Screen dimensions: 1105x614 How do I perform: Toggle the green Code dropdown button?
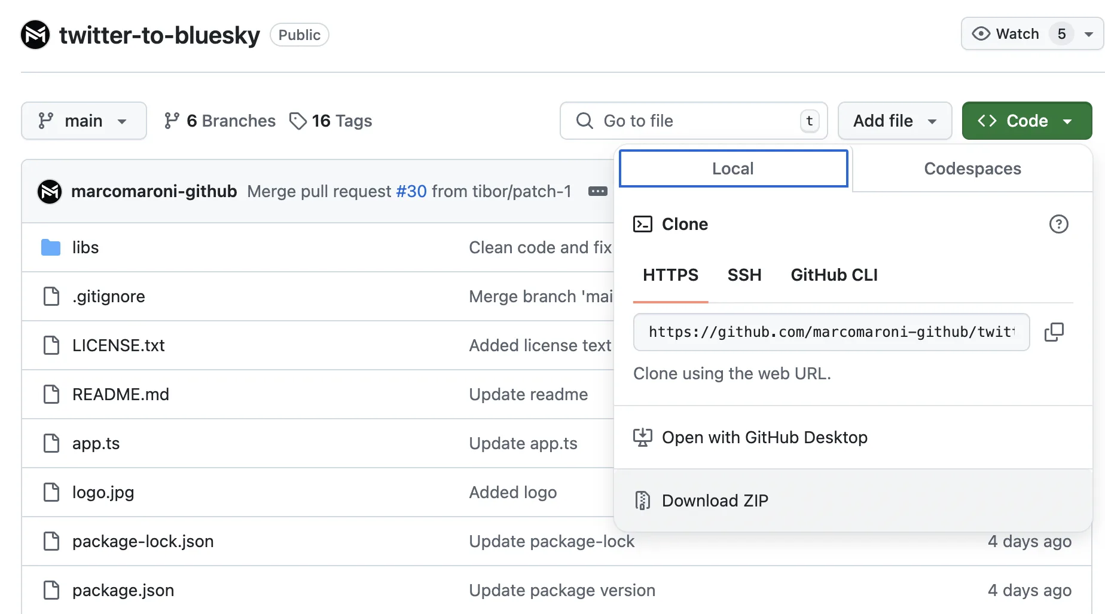[x=1027, y=121]
